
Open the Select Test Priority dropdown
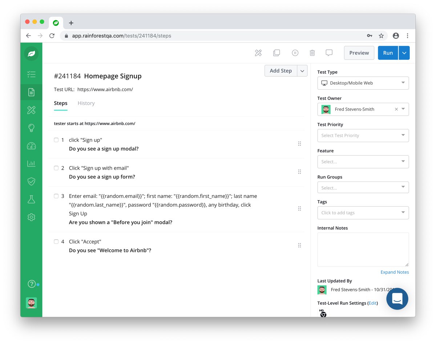(363, 135)
